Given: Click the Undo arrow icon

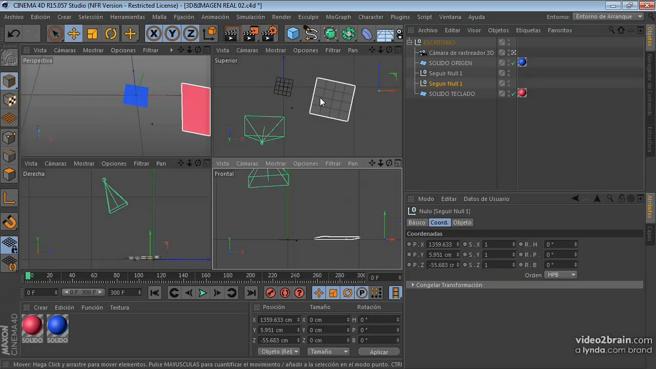Looking at the screenshot, I should coord(14,34).
